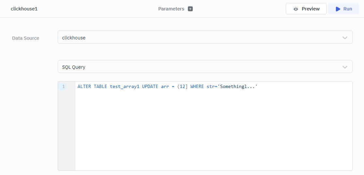Run the clickhouse1 query
This screenshot has height=175, width=364.
click(343, 9)
